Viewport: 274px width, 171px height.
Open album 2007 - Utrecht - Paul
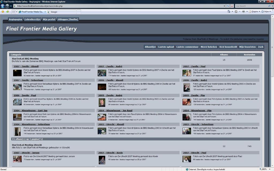[195, 153]
